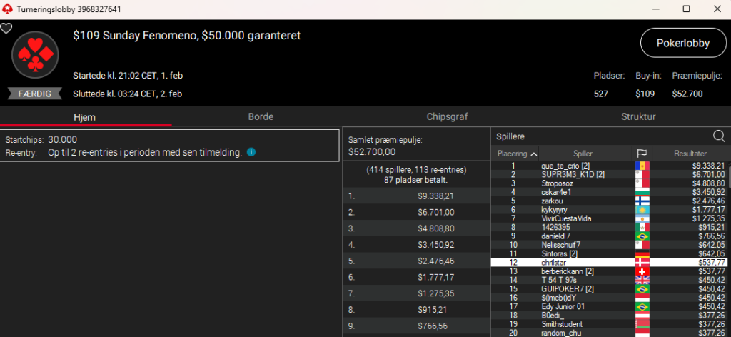This screenshot has height=337, width=731.
Task: Sort list by Resultater column header
Action: pyautogui.click(x=690, y=154)
